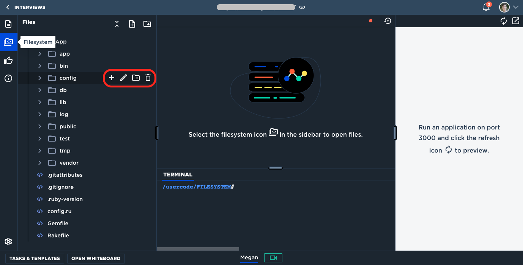Viewport: 523px width, 265px height.
Task: Select the TERMINAL tab
Action: [x=178, y=175]
